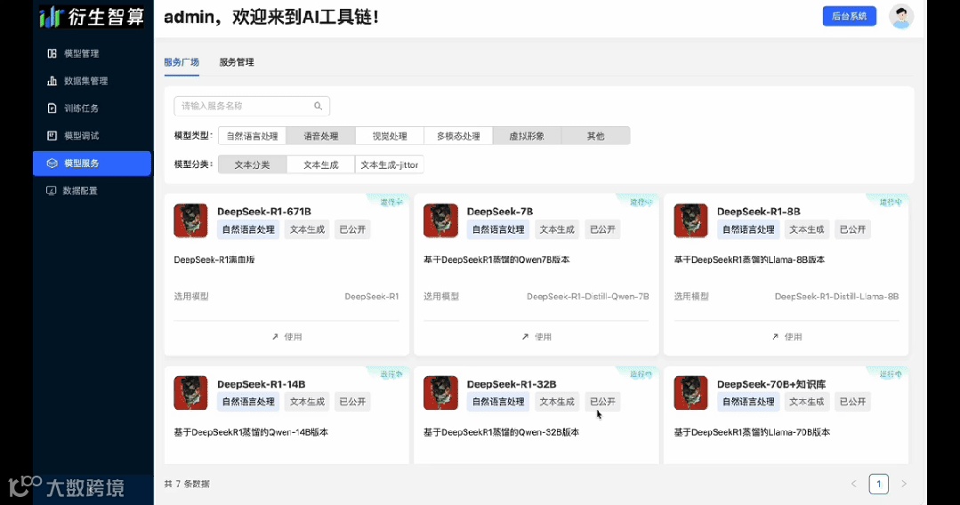The width and height of the screenshot is (960, 505).
Task: Click the DeepSeek-7B card thumbnail
Action: click(440, 220)
